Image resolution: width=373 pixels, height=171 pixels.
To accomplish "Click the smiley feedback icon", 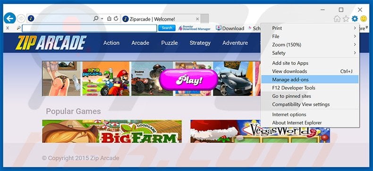I will (x=364, y=18).
